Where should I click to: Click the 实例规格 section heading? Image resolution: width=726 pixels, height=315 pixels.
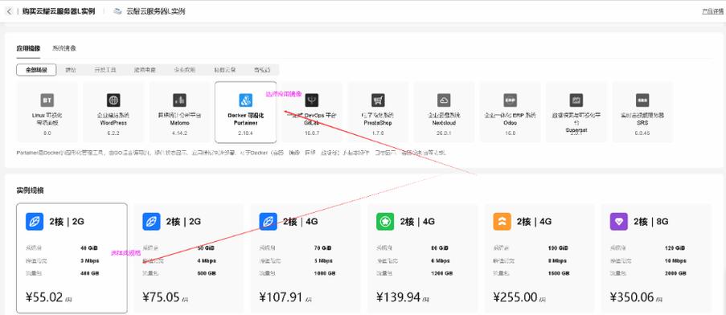click(30, 190)
